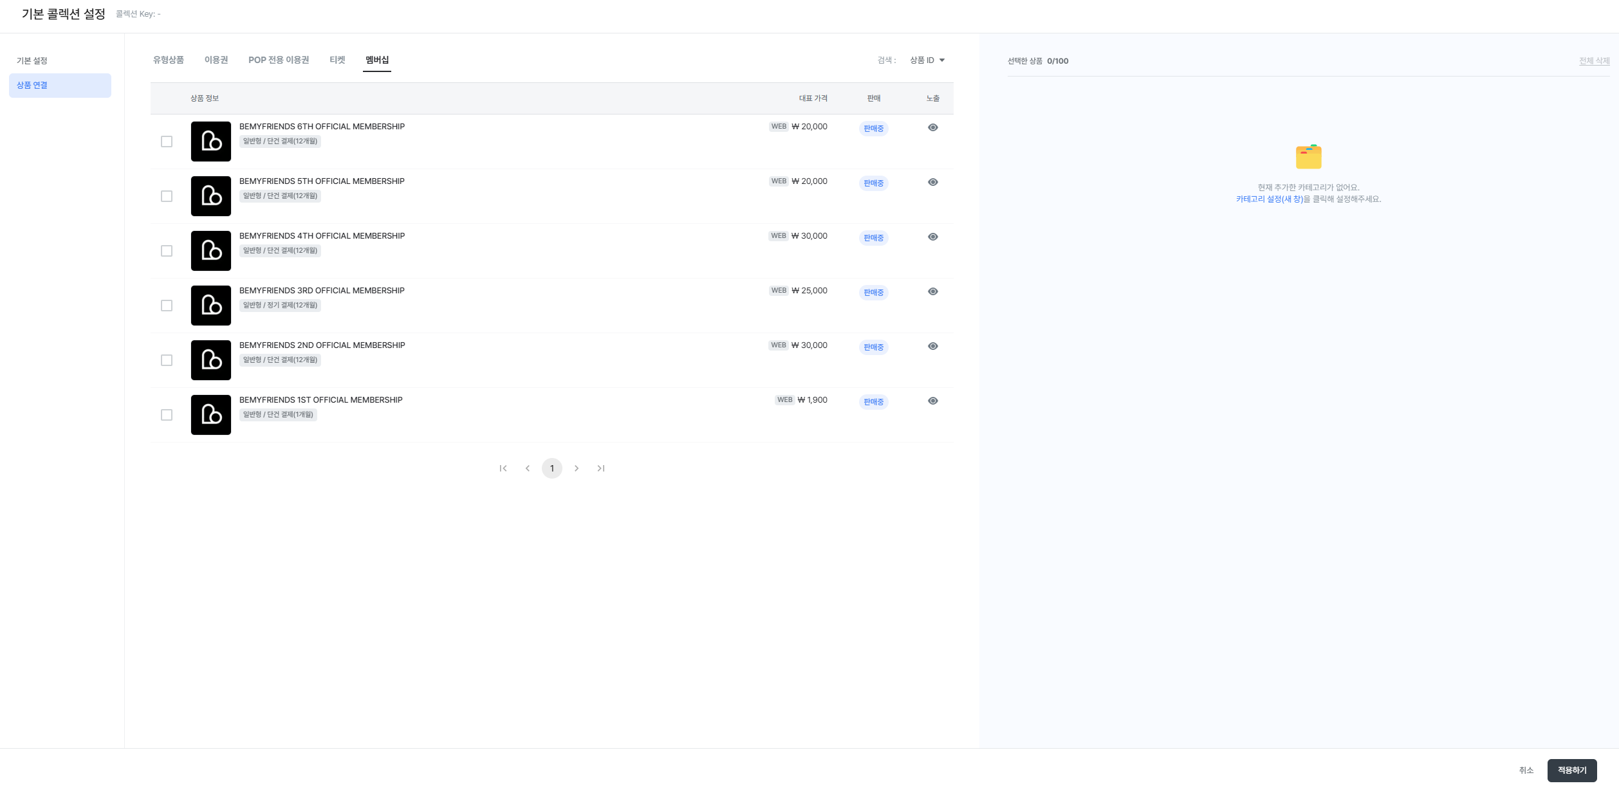Go to last page of pagination
This screenshot has width=1619, height=788.
click(x=601, y=468)
